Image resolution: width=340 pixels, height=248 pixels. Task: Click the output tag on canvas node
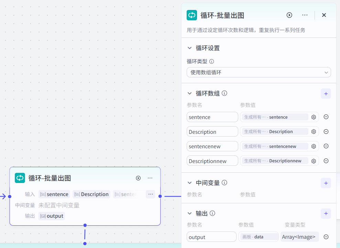[x=52, y=216]
